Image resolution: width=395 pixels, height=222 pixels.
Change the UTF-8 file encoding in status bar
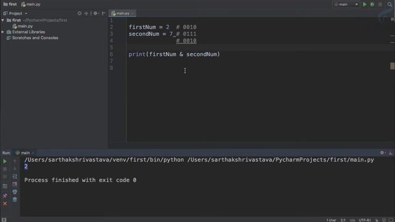click(x=365, y=220)
